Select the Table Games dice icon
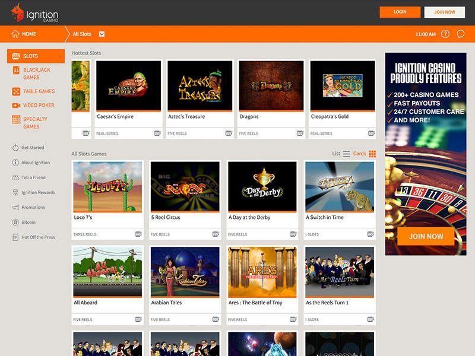This screenshot has height=356, width=475. click(16, 91)
